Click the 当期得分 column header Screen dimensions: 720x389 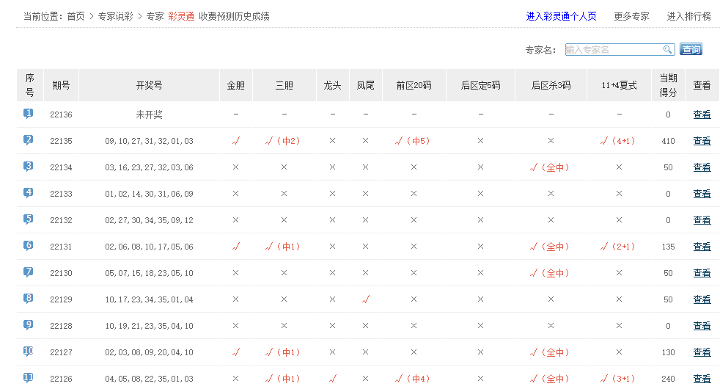click(668, 85)
